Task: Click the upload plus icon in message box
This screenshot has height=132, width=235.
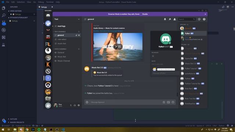Action: (87, 102)
